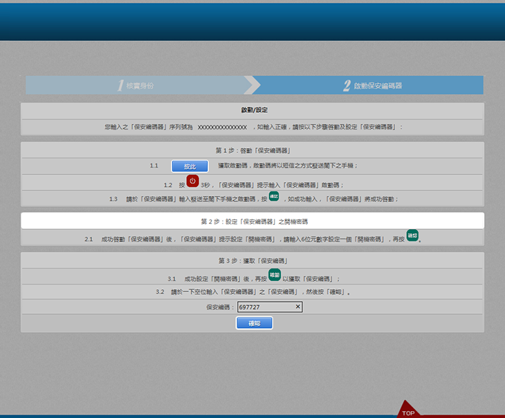Click the large number 2 in the progress bar
Viewport: 505px width, 418px height.
pos(347,85)
